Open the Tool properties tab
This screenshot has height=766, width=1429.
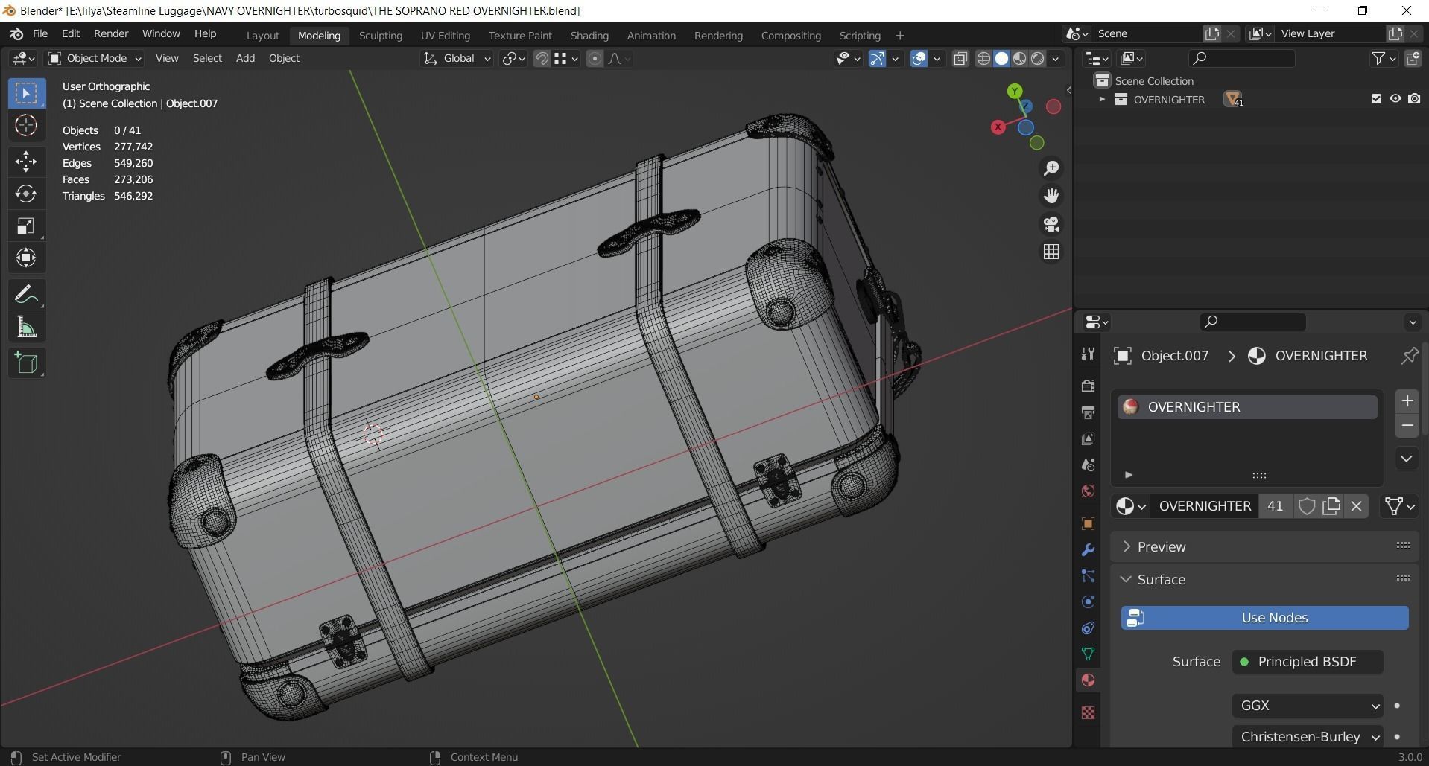1088,355
